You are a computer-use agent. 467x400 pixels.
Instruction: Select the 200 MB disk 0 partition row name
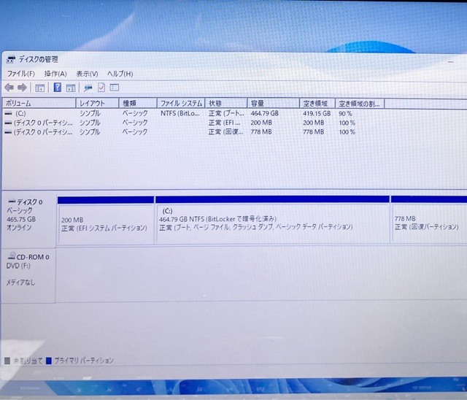(x=43, y=123)
